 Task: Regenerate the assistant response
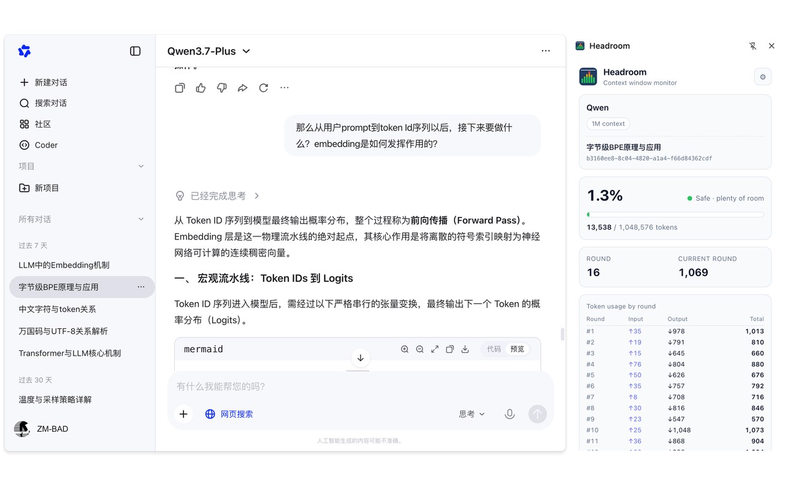click(x=264, y=88)
